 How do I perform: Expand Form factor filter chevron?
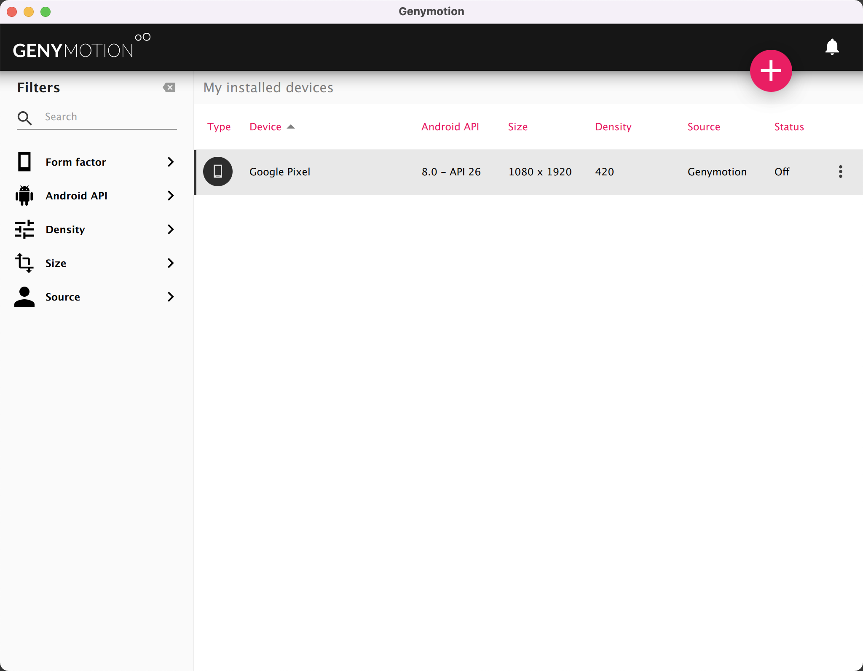pyautogui.click(x=171, y=162)
